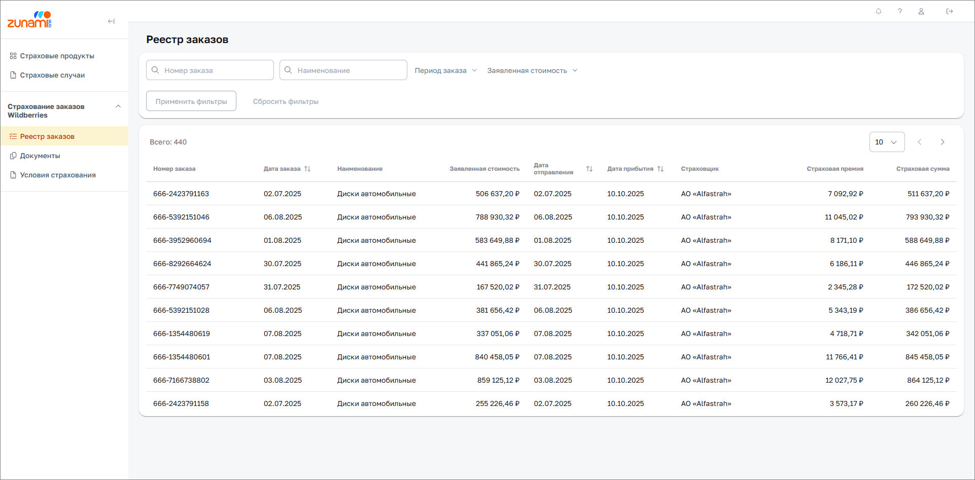The image size is (975, 480).
Task: Open the Заявленная стоимость filter dropdown
Action: 532,70
